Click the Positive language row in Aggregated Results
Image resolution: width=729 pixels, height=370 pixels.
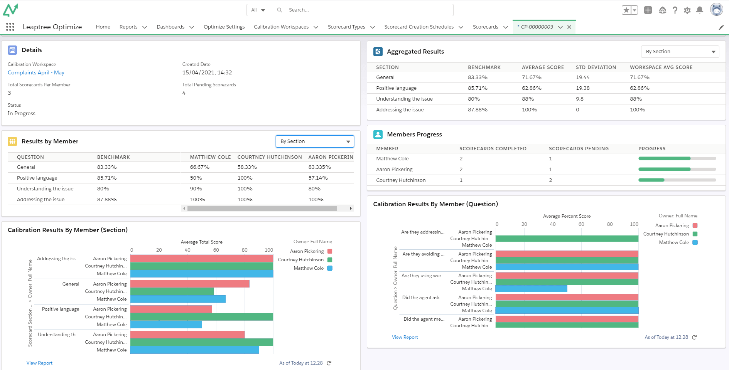546,88
